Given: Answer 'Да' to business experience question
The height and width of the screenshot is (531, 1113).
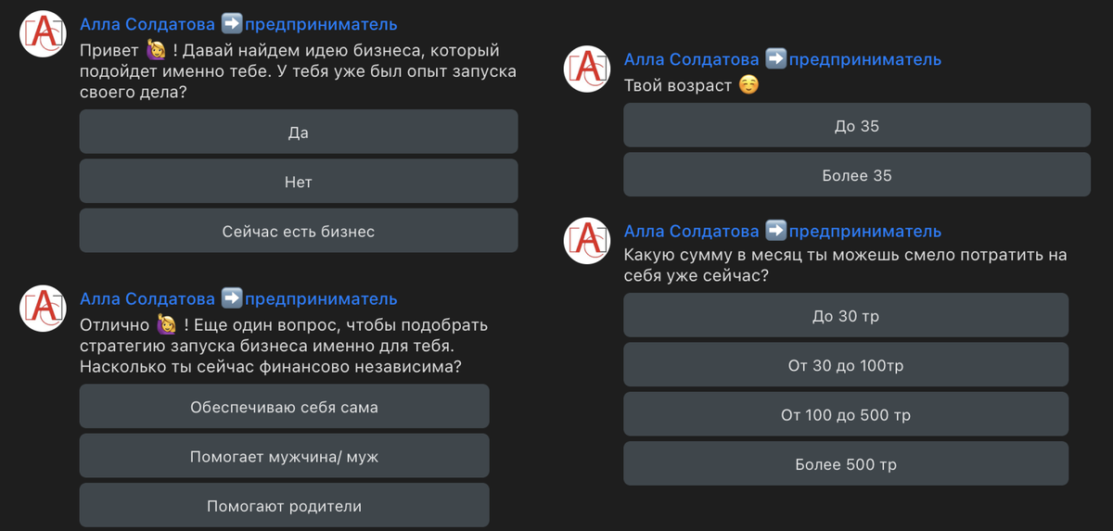Looking at the screenshot, I should tap(299, 133).
